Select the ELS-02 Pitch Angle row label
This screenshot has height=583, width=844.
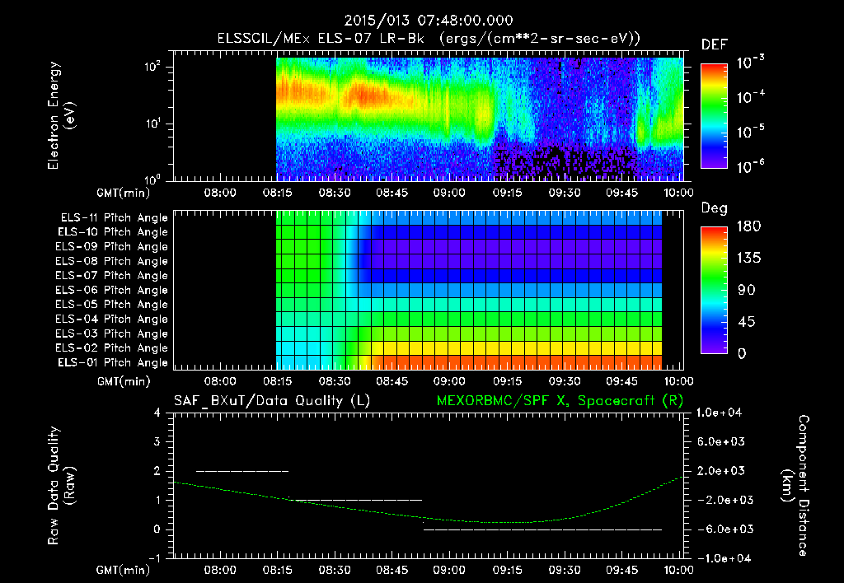[x=112, y=348]
